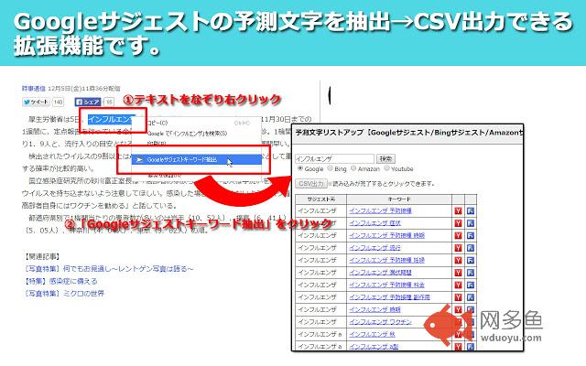Click the tweet count 140
Screen dimensions: 586x366
pyautogui.click(x=59, y=102)
